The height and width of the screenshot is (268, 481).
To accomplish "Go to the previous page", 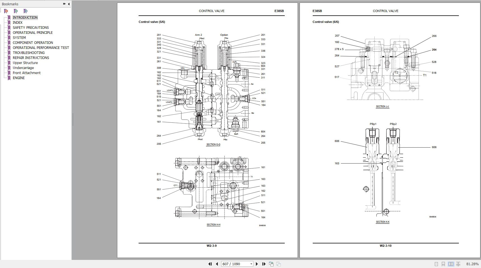I will tap(217, 264).
